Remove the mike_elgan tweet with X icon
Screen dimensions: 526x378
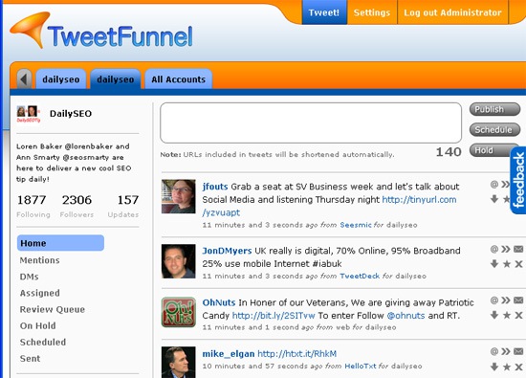[x=518, y=367]
